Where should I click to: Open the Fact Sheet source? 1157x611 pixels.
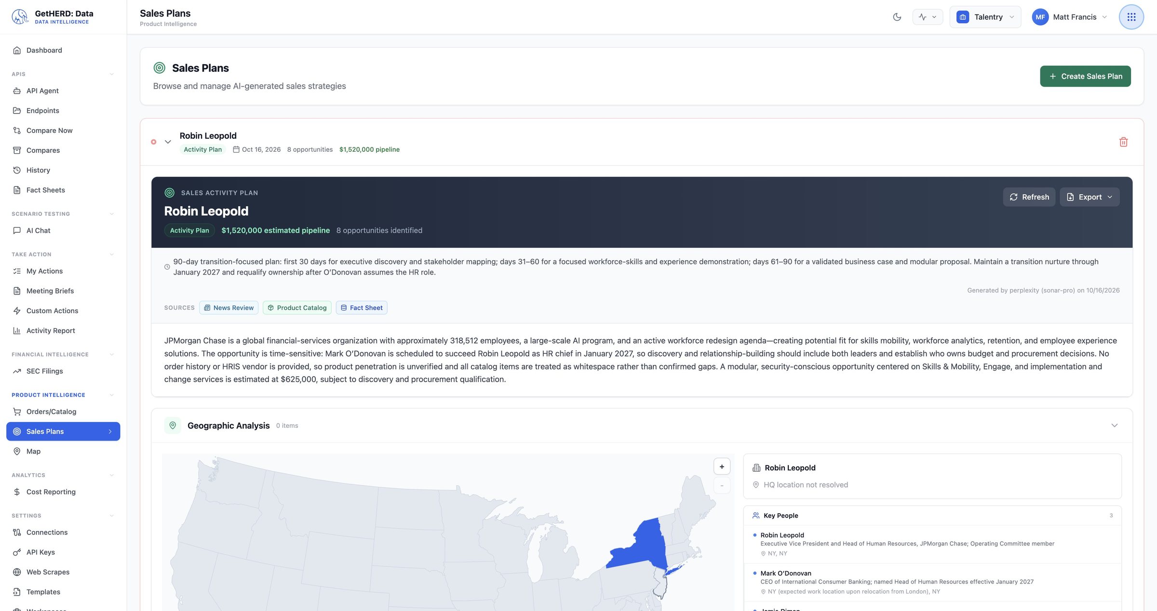[x=362, y=307]
